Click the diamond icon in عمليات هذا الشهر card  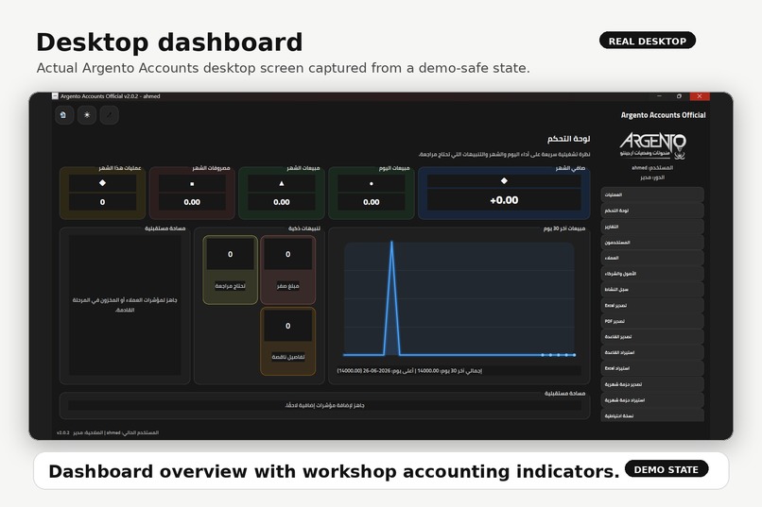tap(102, 183)
